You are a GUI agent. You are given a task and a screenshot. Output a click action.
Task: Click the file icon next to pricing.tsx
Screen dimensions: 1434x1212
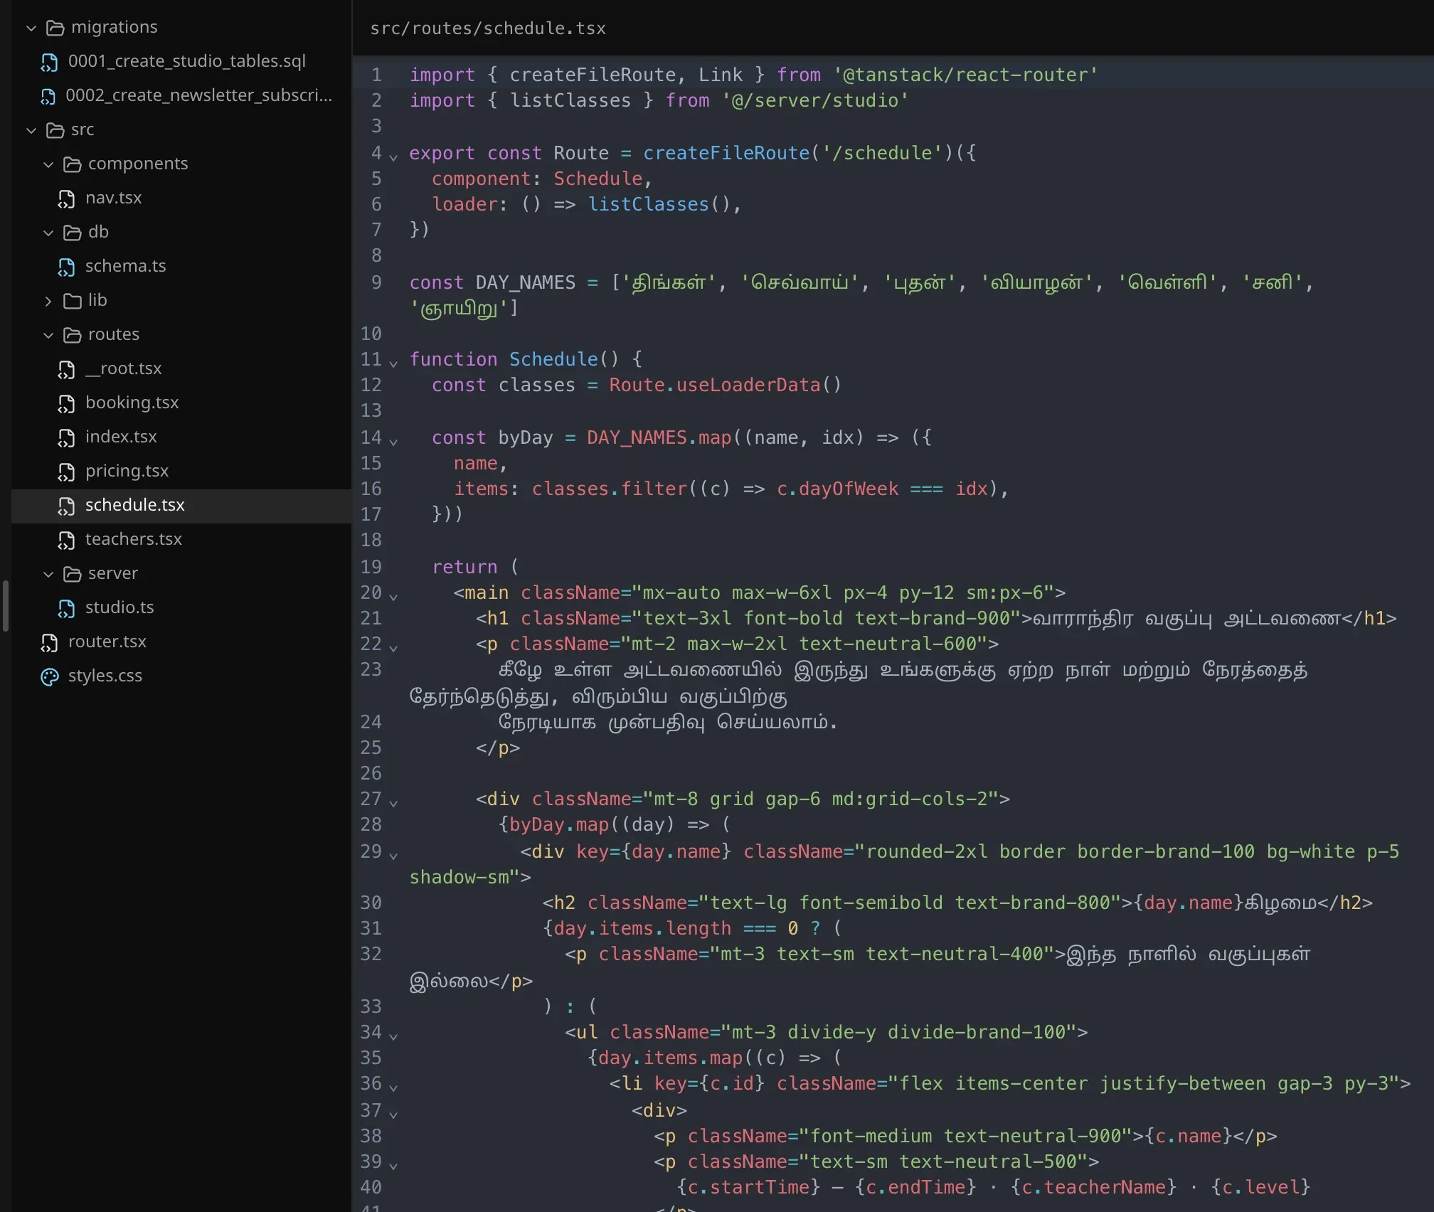66,472
